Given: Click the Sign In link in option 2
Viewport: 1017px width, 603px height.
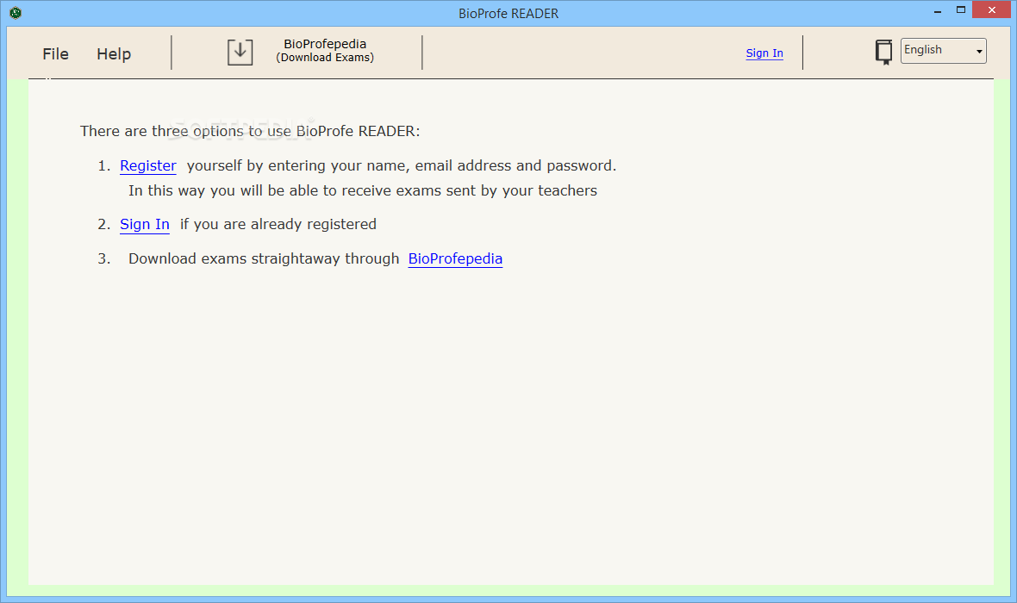Looking at the screenshot, I should point(145,224).
